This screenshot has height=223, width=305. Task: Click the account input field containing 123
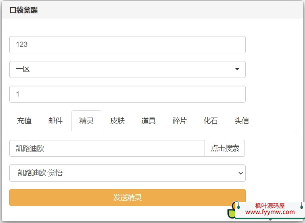[x=127, y=45]
